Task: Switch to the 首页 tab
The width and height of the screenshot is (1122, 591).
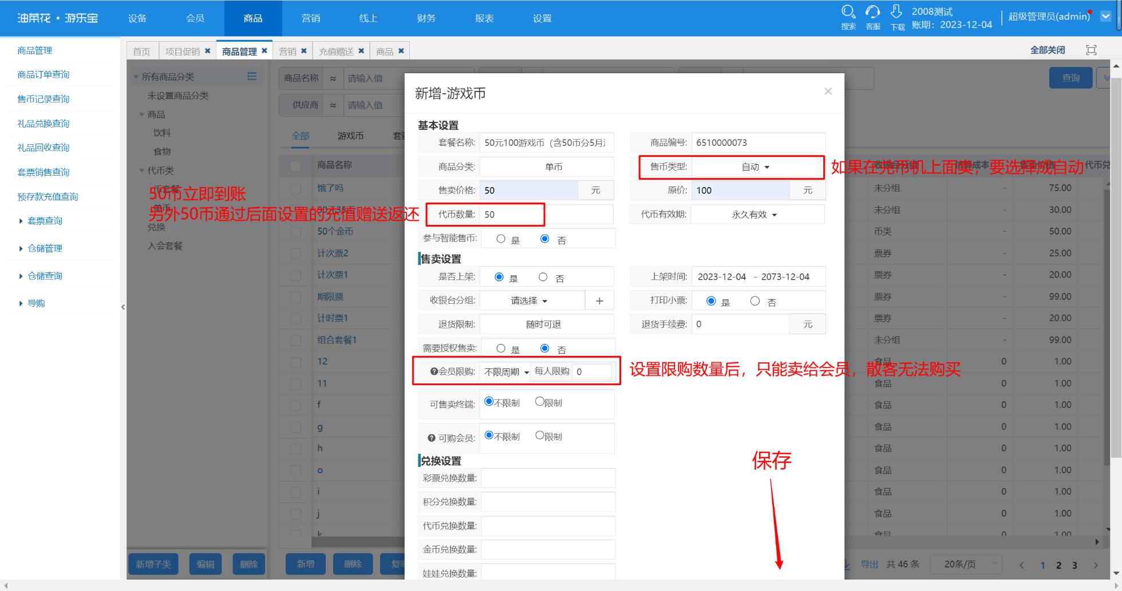Action: click(142, 51)
